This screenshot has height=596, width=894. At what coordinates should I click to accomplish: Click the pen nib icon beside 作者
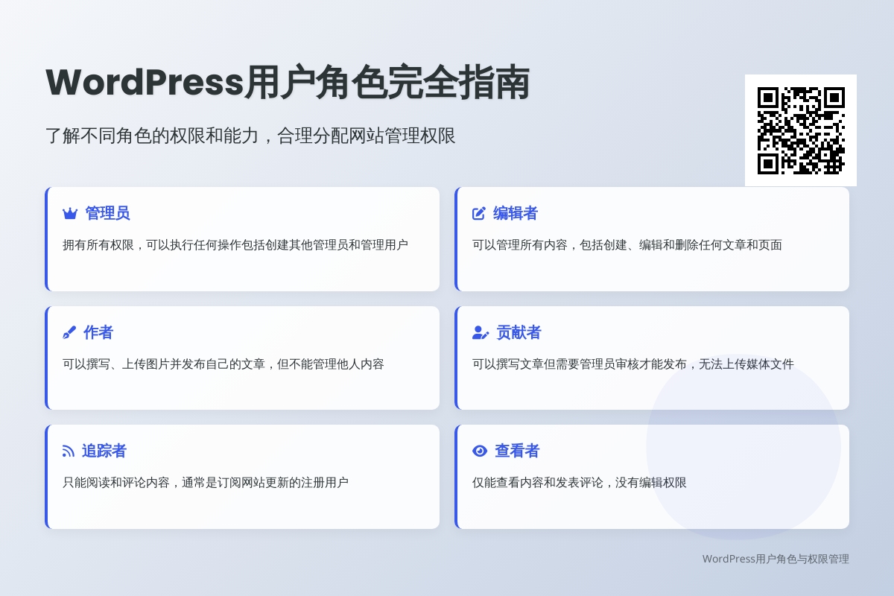point(69,333)
